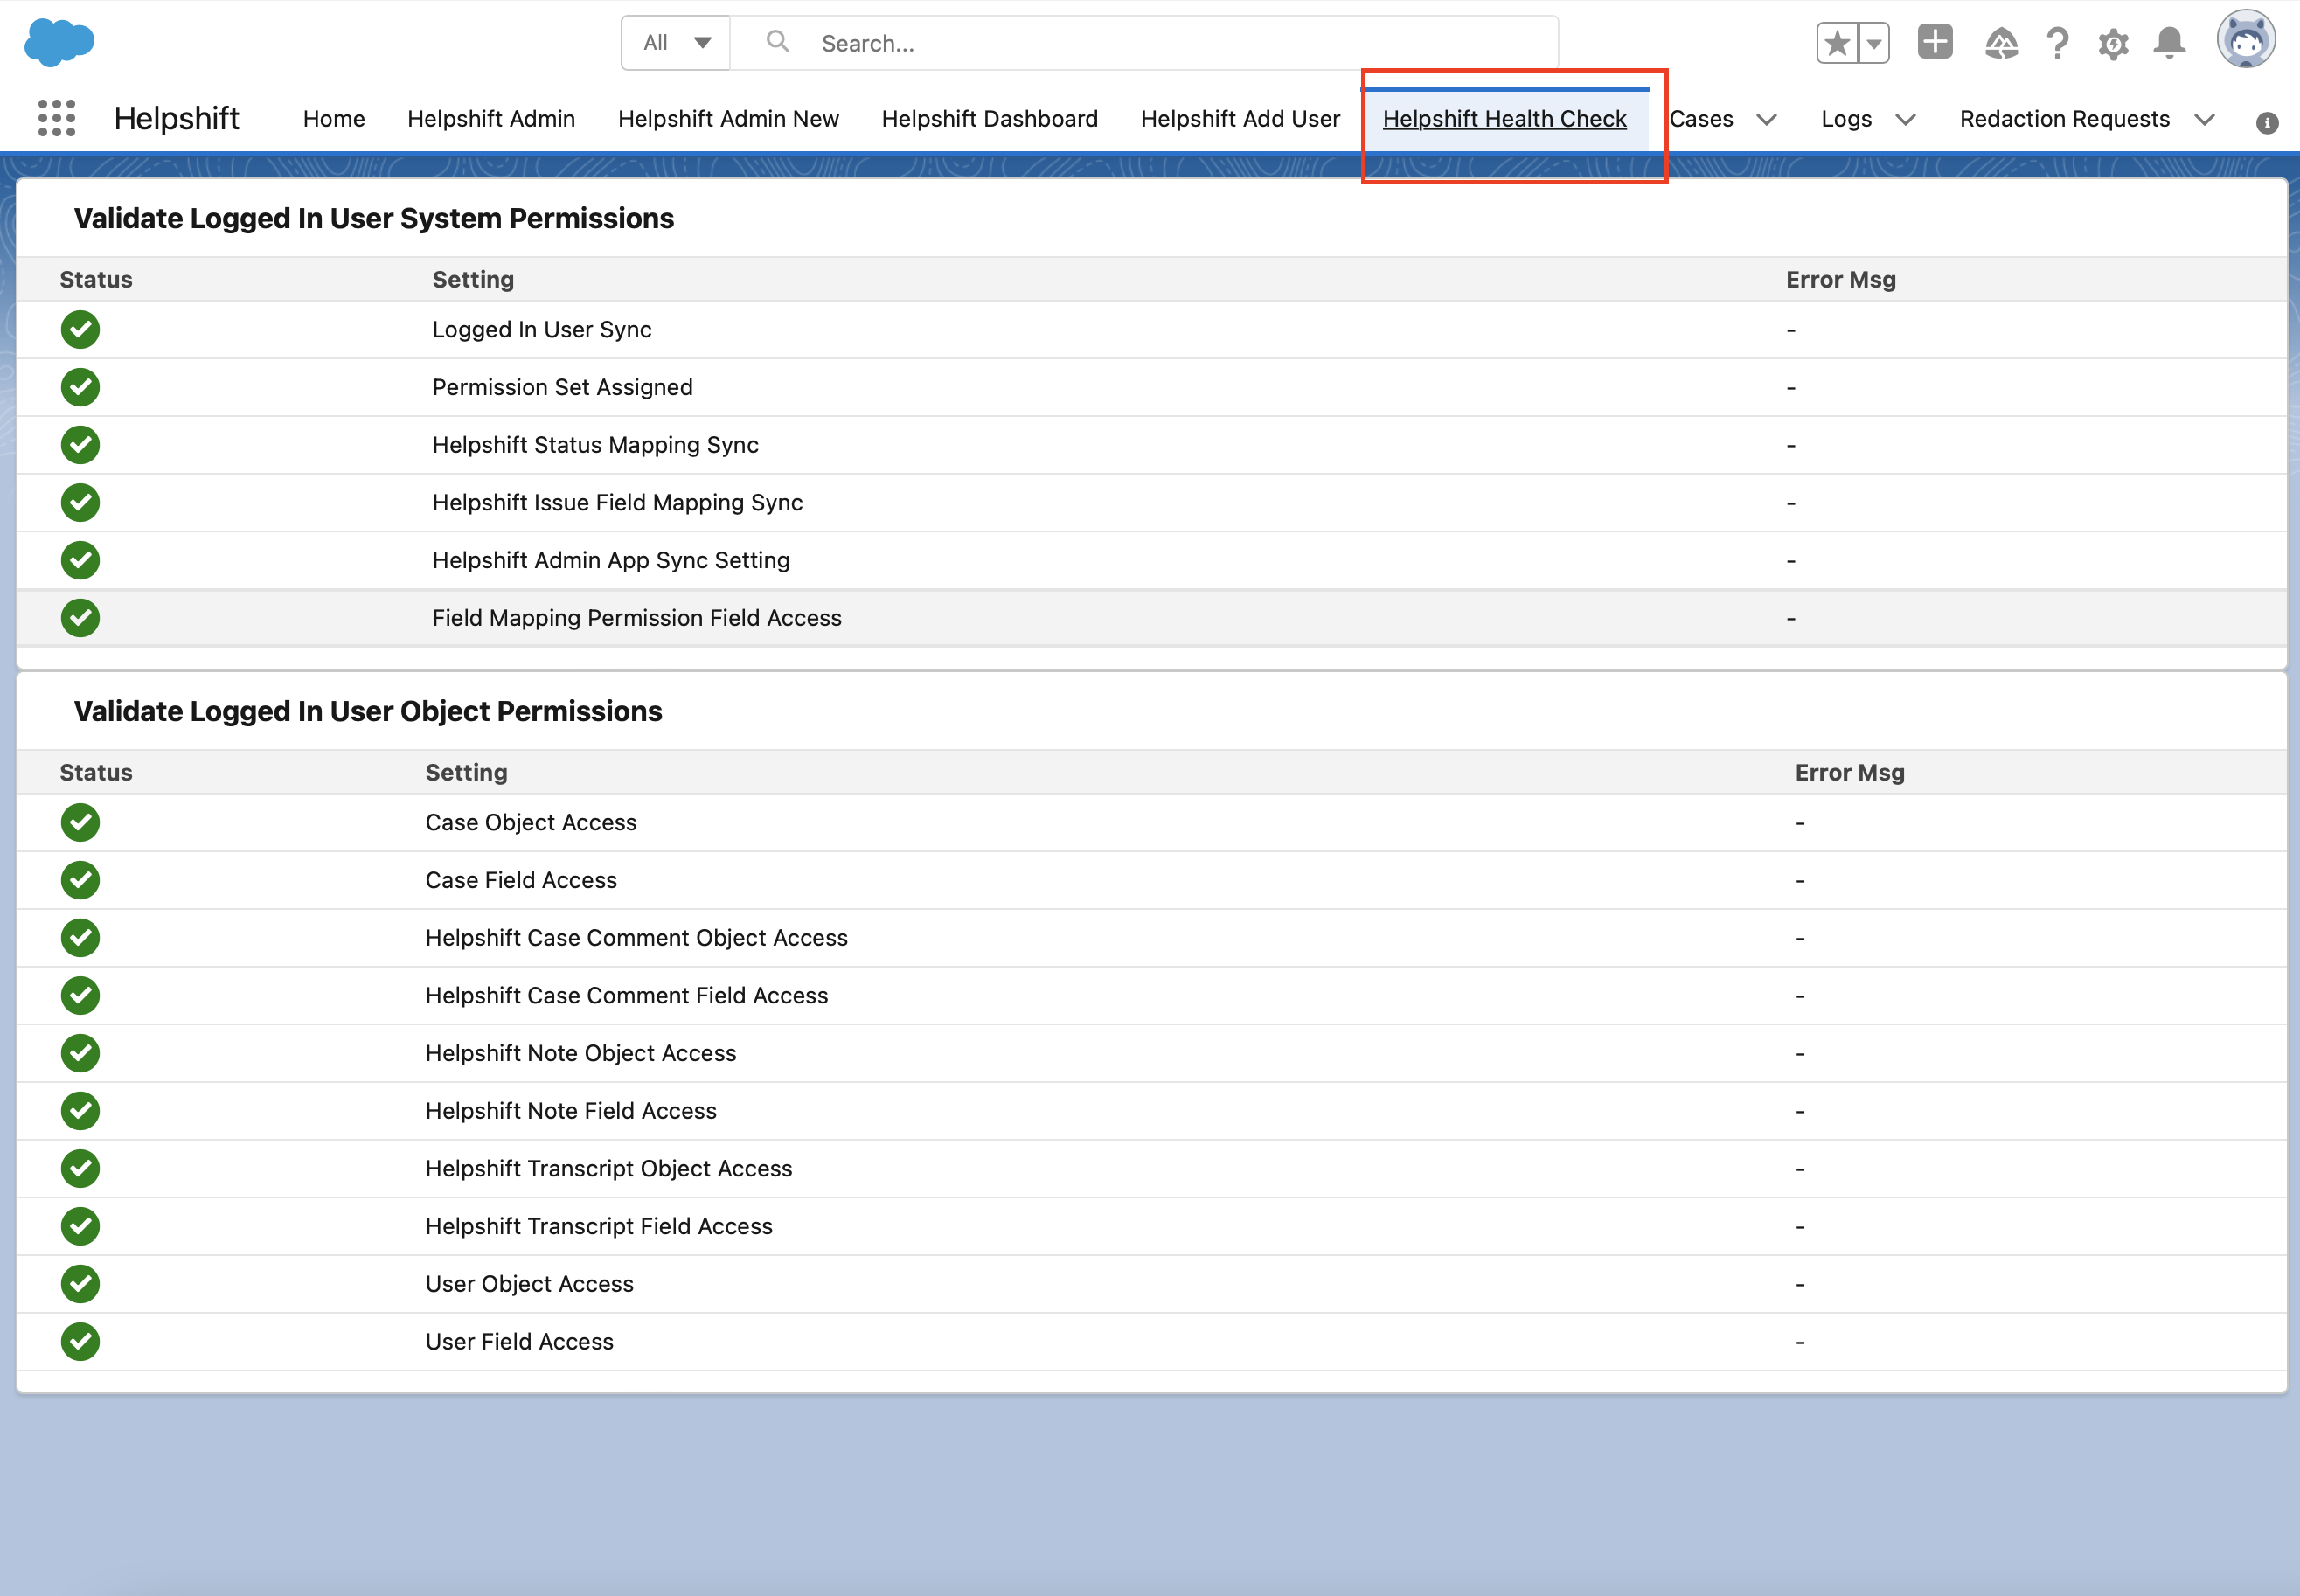Open the global actions plus icon

1934,42
